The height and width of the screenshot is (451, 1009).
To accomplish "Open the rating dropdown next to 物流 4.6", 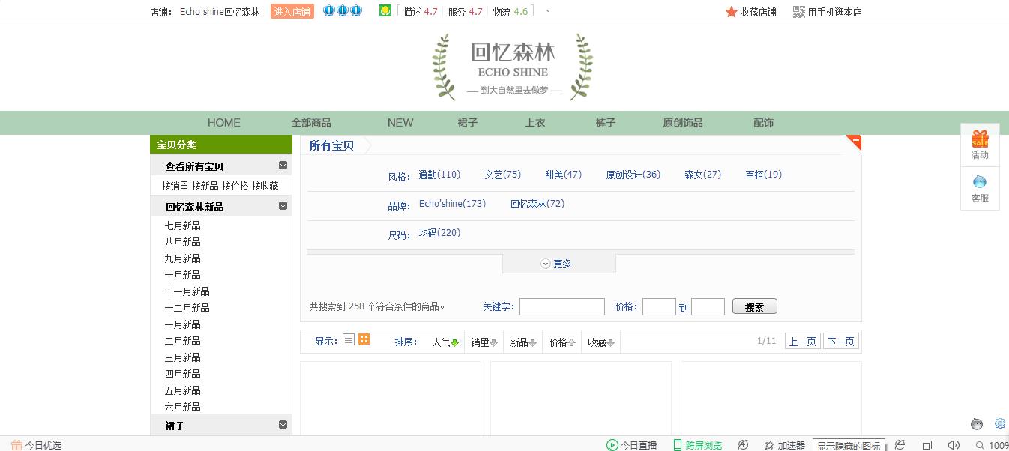I will click(548, 11).
